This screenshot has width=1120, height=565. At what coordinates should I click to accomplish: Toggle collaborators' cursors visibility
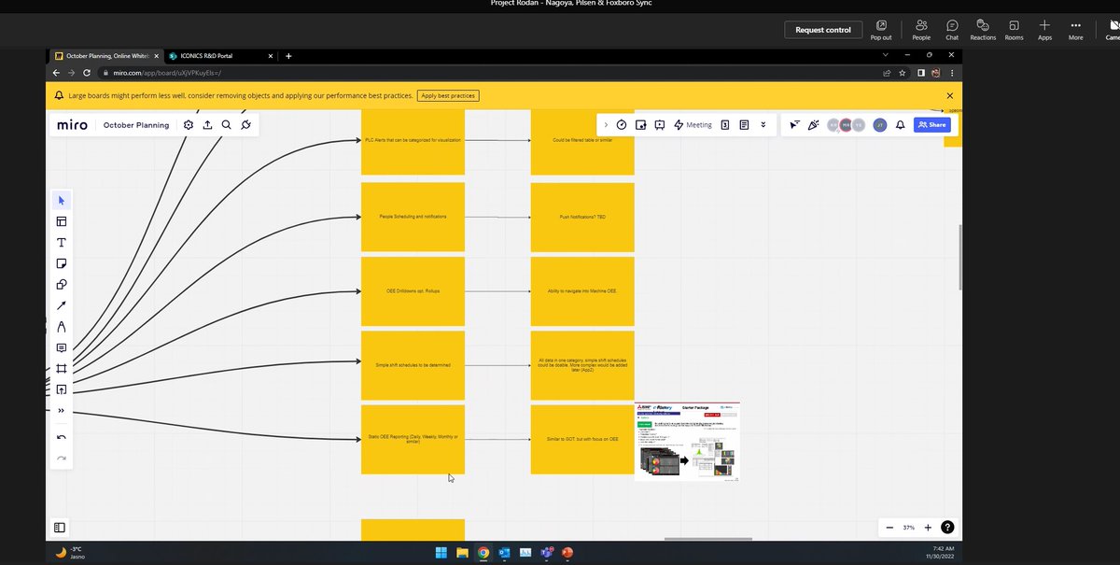pyautogui.click(x=794, y=124)
